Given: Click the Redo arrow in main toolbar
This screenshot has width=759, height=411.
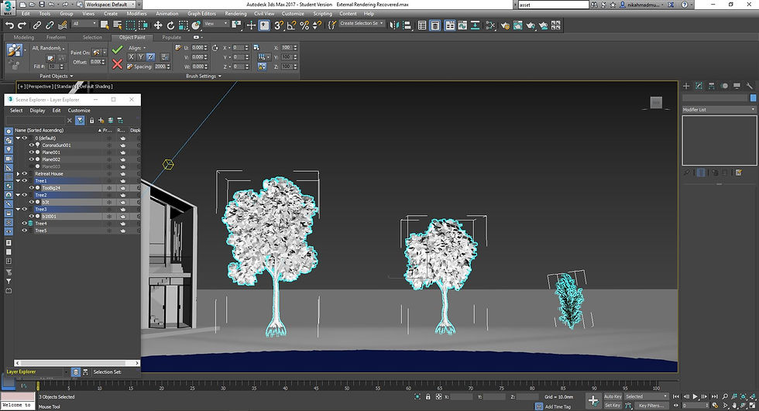Looking at the screenshot, I should tap(22, 25).
